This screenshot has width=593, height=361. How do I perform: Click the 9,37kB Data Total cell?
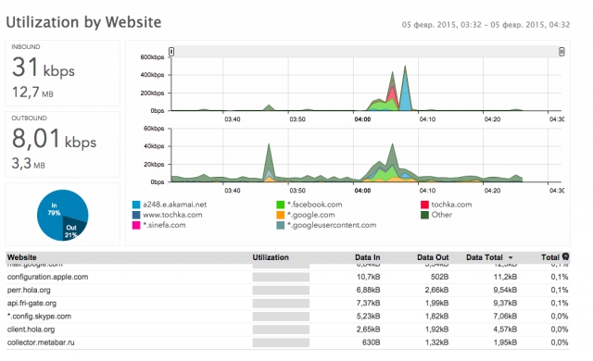505,303
